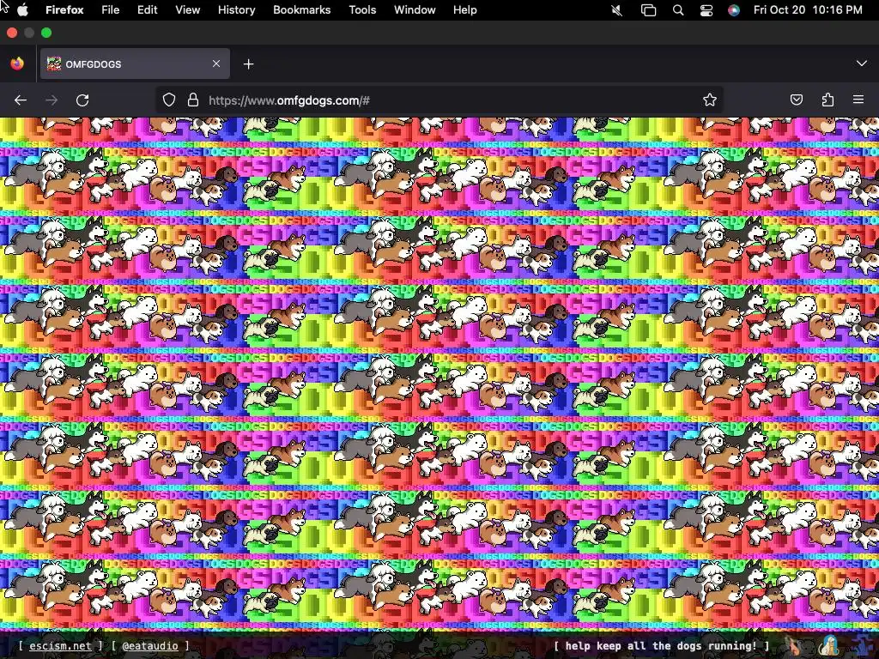View site security via padlock icon
Screen dimensions: 879x659
point(193,100)
